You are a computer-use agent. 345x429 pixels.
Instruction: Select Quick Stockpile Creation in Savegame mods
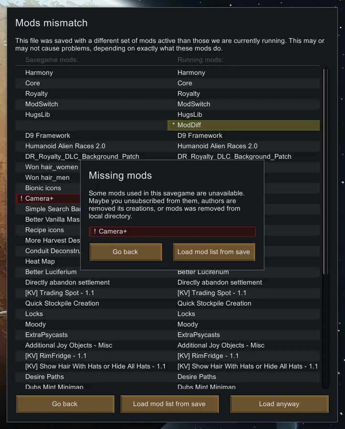click(62, 303)
